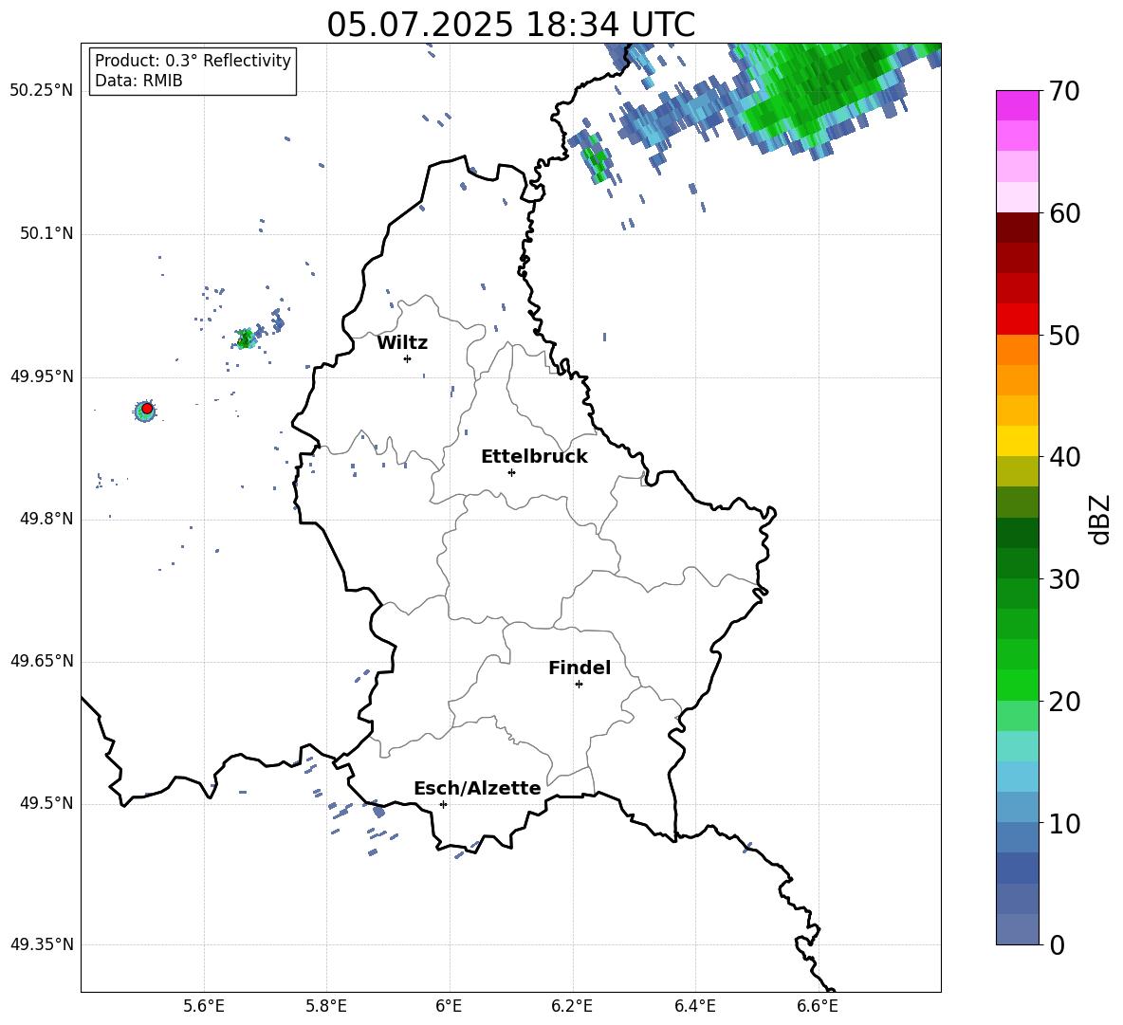Click the Findel station label

[x=580, y=668]
